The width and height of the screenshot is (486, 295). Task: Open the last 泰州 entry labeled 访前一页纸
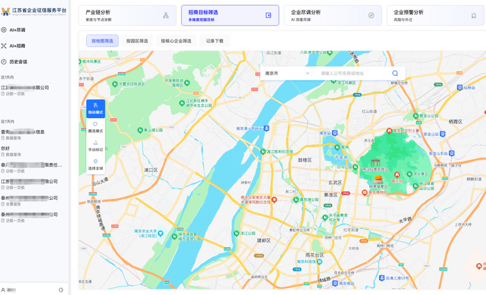tap(31, 217)
